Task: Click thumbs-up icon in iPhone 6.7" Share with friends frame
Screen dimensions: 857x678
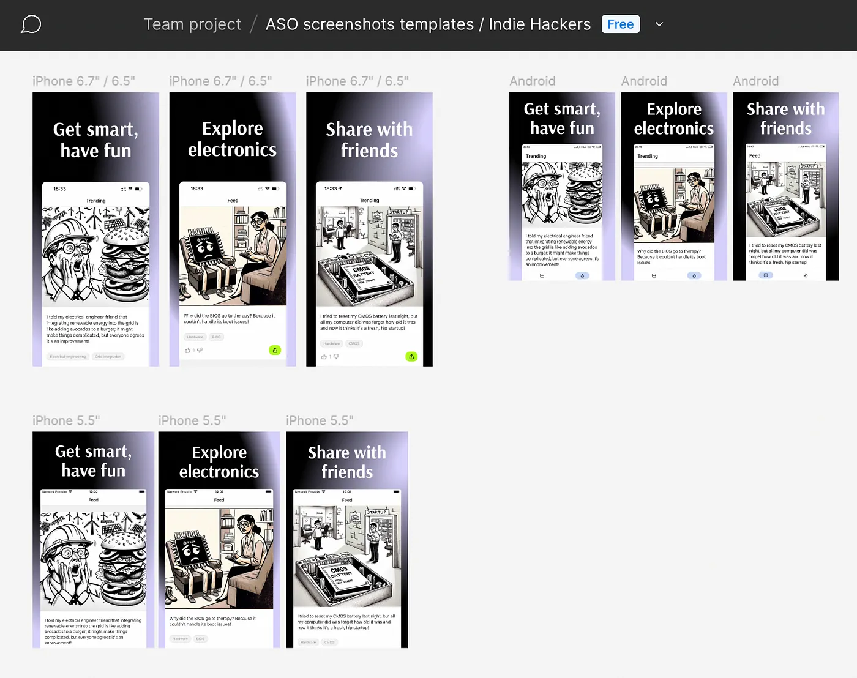Action: tap(324, 356)
